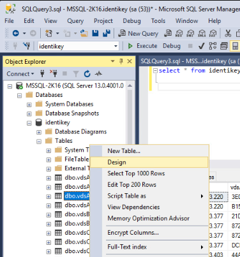The image size is (240, 257).
Task: Open the dropdown arrow beside New Project
Action: (57, 33)
